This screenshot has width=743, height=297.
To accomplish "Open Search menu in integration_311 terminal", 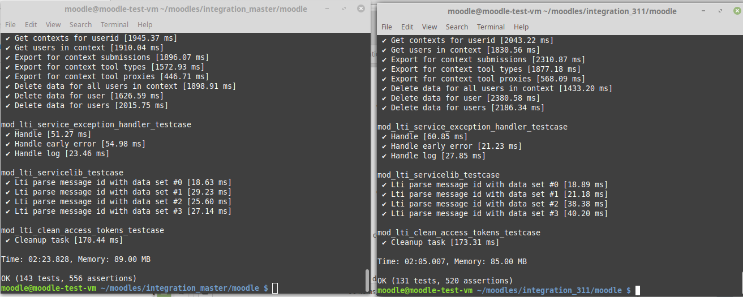I will [457, 27].
